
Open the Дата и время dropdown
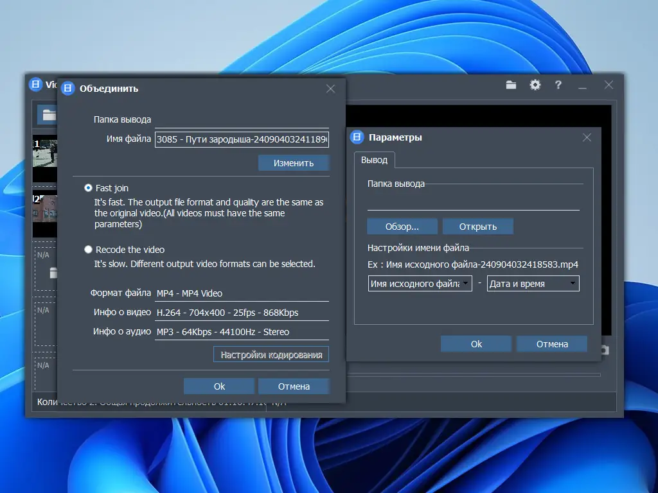[533, 284]
